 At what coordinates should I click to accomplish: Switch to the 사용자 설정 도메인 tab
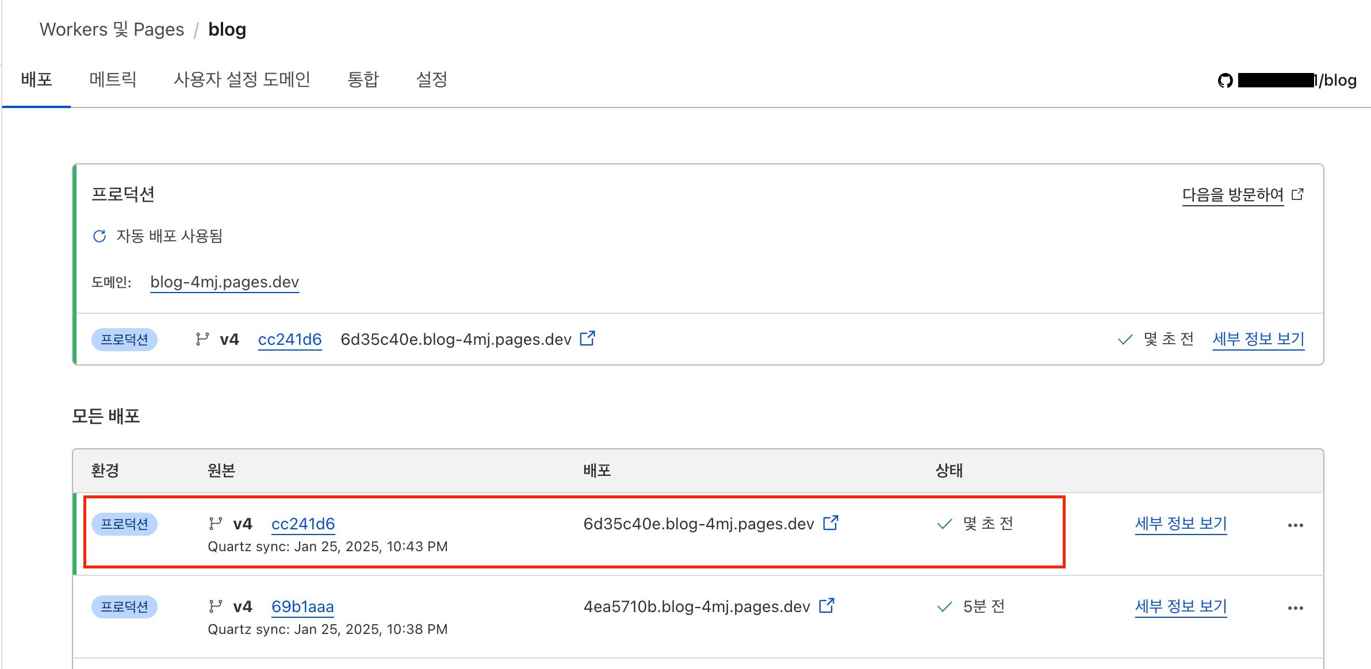pos(242,79)
